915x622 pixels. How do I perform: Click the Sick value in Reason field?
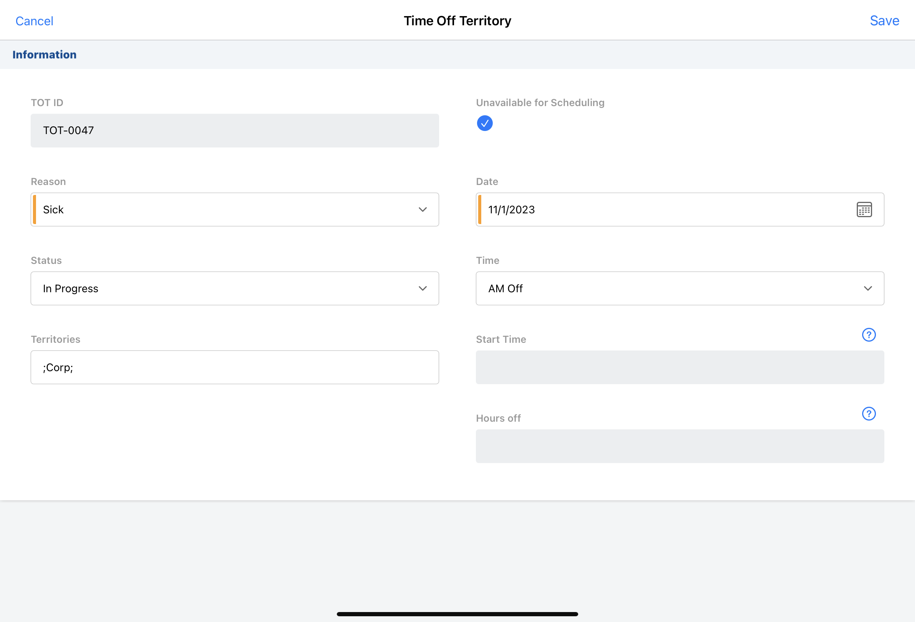[x=54, y=210]
